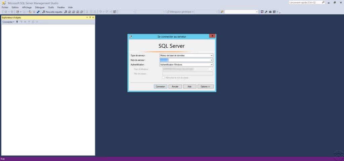Click the save all icon in toolbar
This screenshot has width=344, height=161.
click(38, 12)
